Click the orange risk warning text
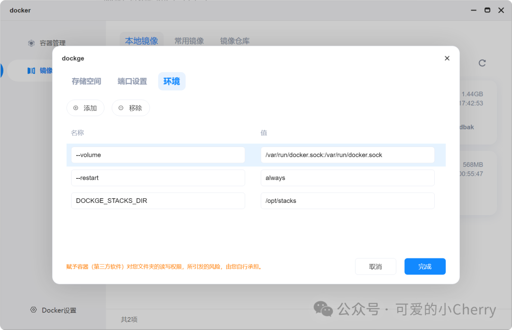The height and width of the screenshot is (330, 512). point(164,266)
